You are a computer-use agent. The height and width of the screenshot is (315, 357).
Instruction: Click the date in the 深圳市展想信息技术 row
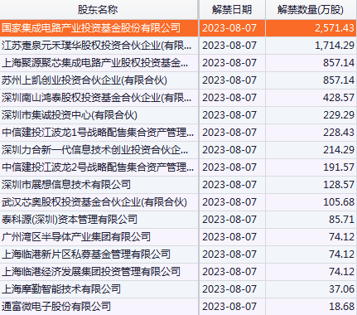229,185
